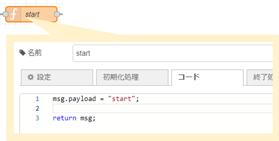
Task: Click the 名前 label text
Action: point(34,53)
